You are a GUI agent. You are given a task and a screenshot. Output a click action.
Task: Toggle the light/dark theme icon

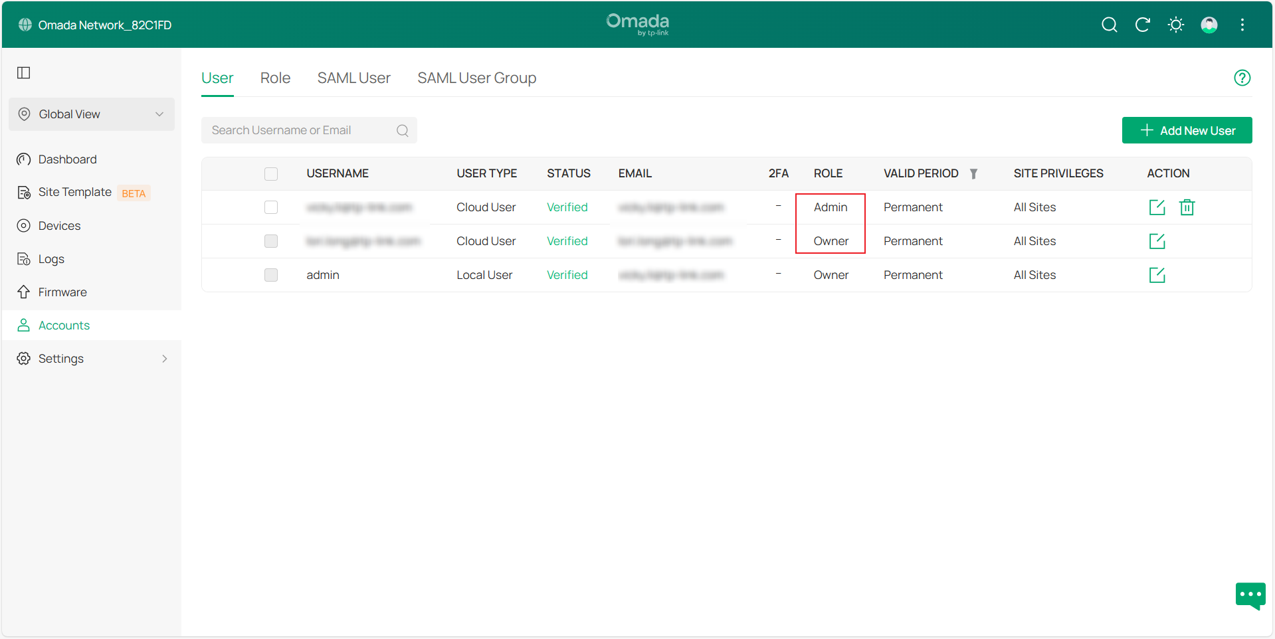pyautogui.click(x=1175, y=25)
